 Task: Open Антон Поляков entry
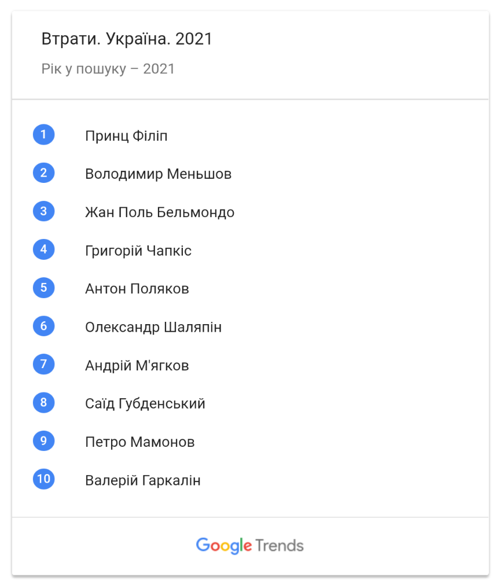(137, 289)
